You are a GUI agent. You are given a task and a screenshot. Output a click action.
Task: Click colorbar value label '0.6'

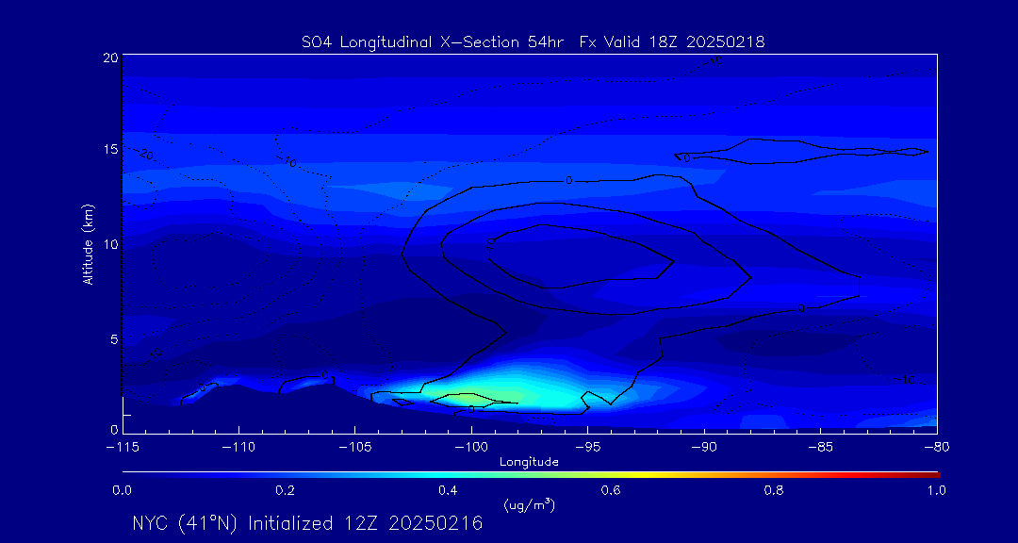pyautogui.click(x=612, y=491)
